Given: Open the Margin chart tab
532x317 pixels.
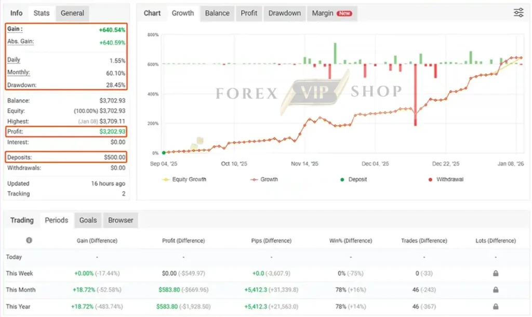Looking at the screenshot, I should pyautogui.click(x=332, y=13).
